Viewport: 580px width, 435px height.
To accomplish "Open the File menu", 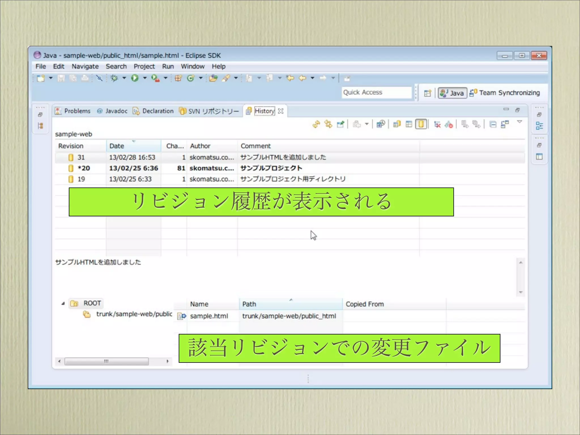I will click(x=40, y=67).
